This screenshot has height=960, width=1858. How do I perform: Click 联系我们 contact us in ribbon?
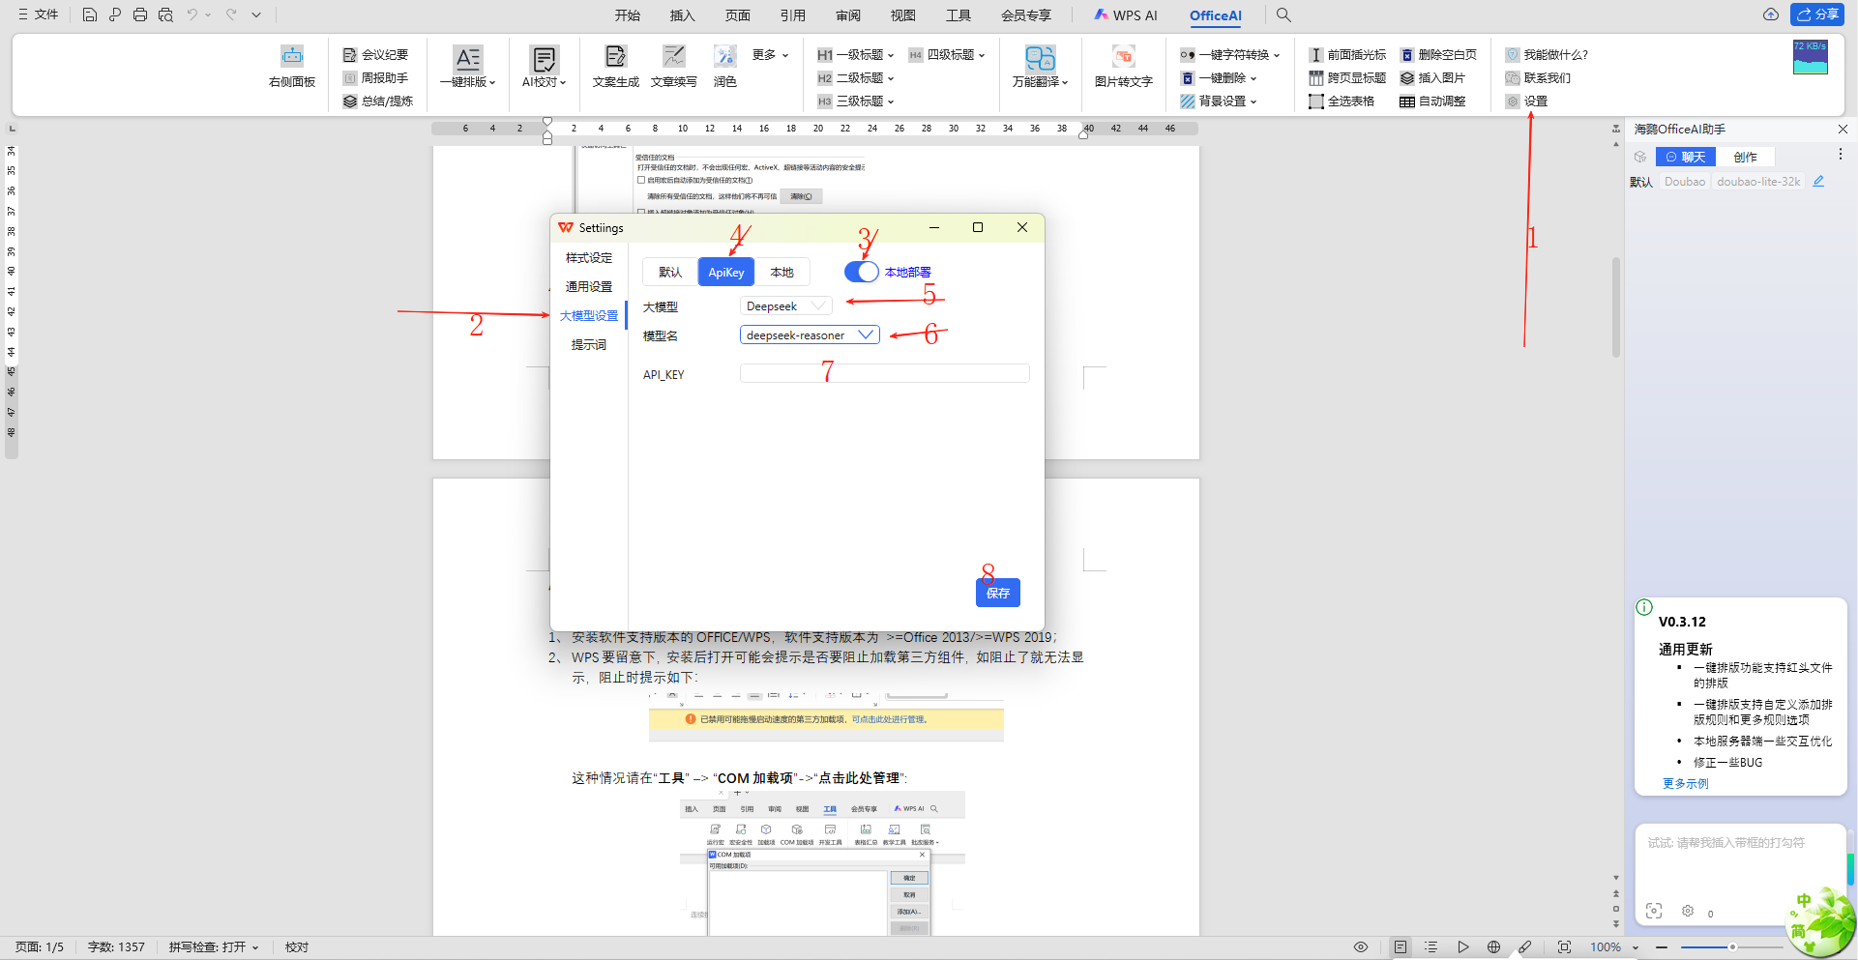click(1538, 78)
